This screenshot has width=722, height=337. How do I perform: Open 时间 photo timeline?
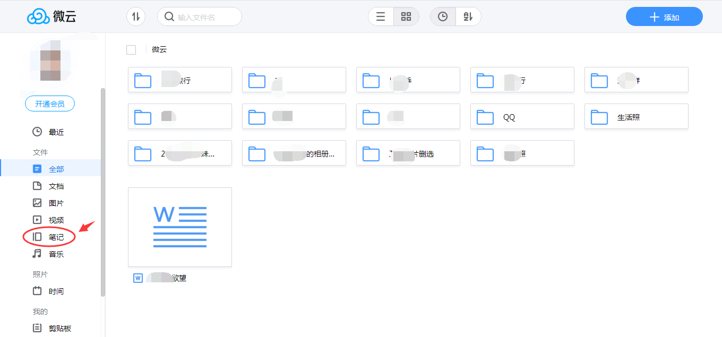pos(50,291)
